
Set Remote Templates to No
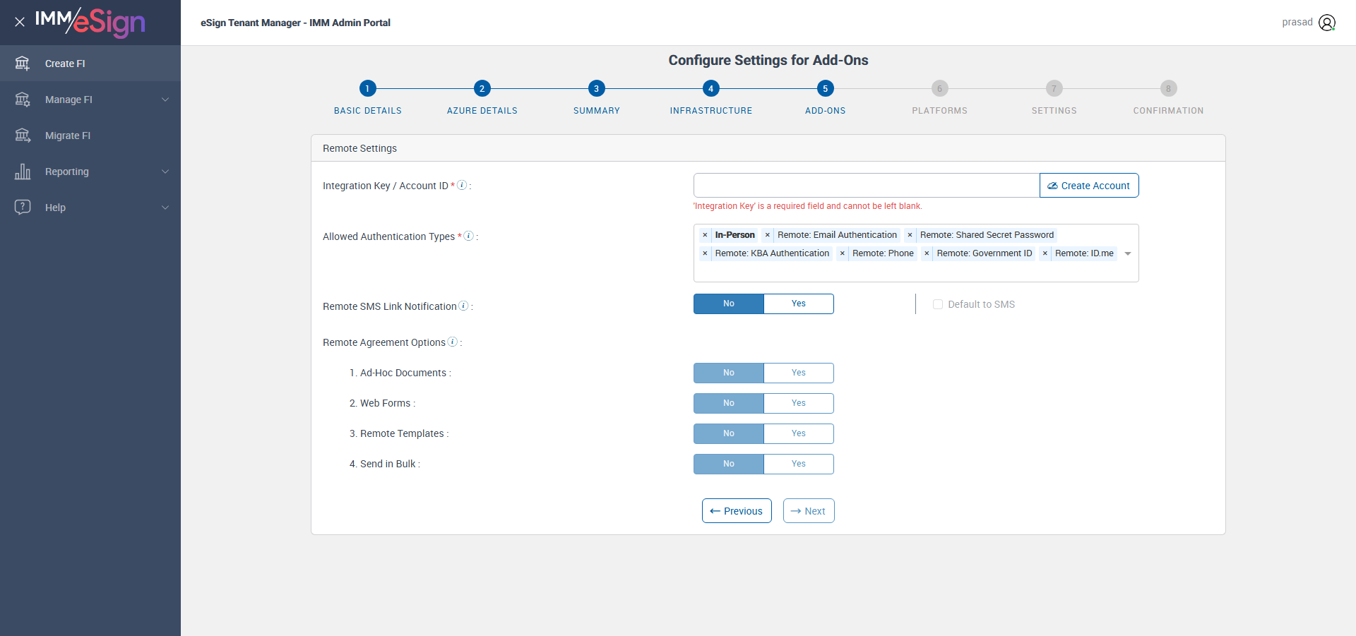(x=729, y=433)
